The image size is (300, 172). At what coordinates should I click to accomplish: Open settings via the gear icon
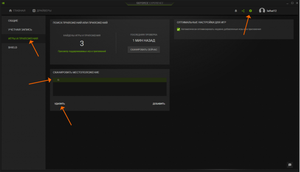tap(251, 11)
